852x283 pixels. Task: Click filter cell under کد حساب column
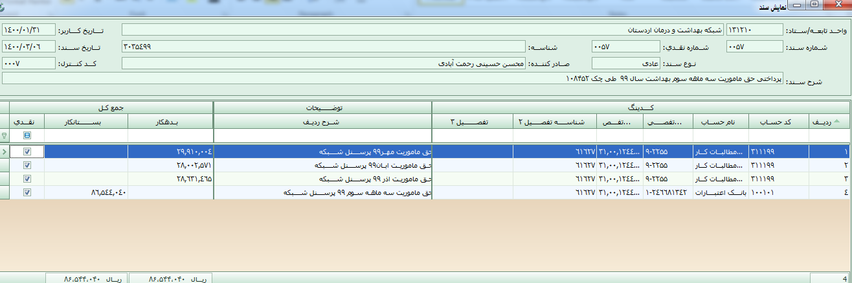tap(778, 136)
